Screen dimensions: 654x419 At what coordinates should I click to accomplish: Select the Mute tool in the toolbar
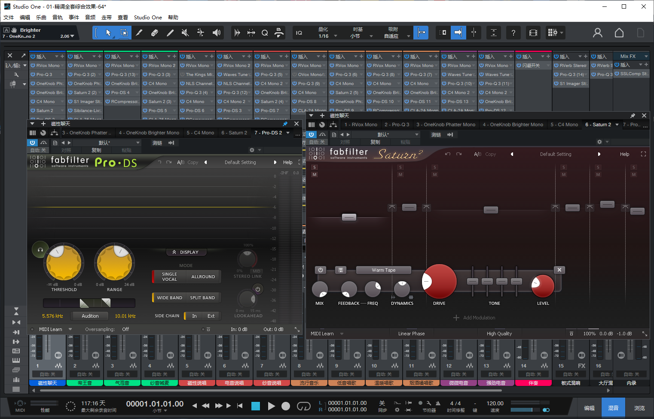pos(185,33)
